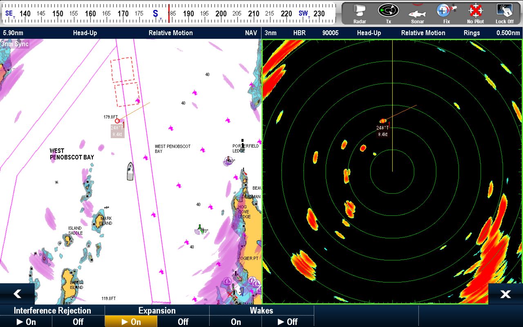
Task: Select the red target circle on chart
Action: 117,121
